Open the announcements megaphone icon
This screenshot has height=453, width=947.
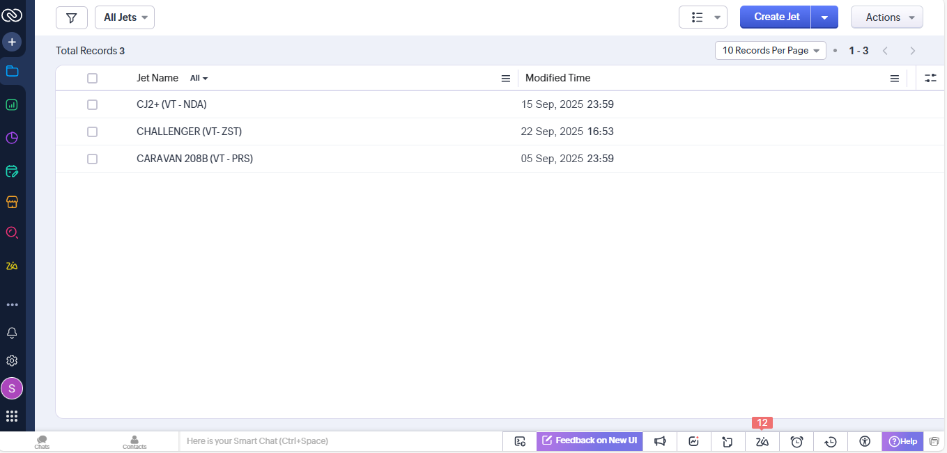660,441
